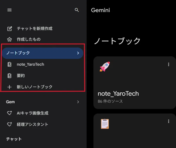
Task: Click the gem icon beside 経理アシスタント
Action: tap(9, 124)
